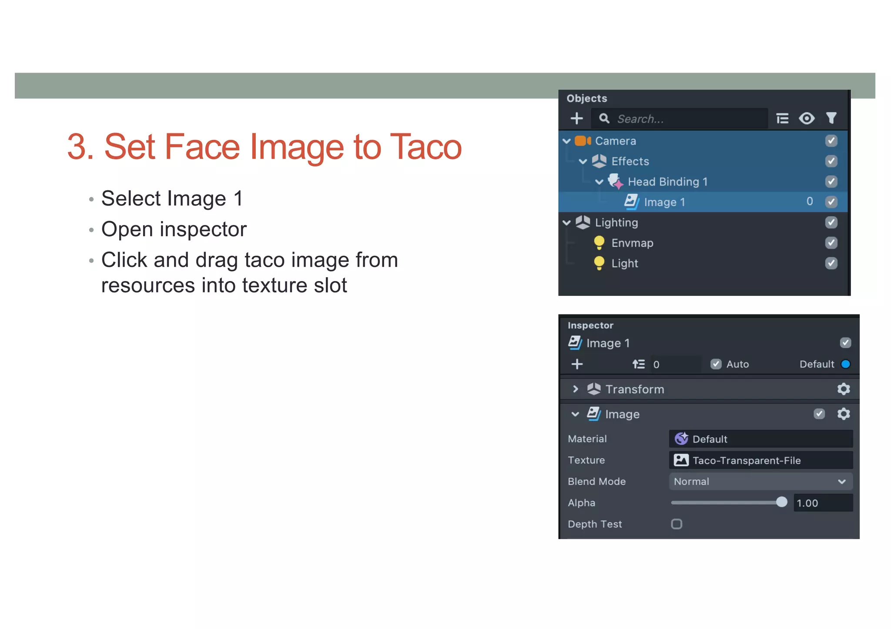Click the Objects panel title
Viewport: 891px width, 629px height.
click(586, 98)
